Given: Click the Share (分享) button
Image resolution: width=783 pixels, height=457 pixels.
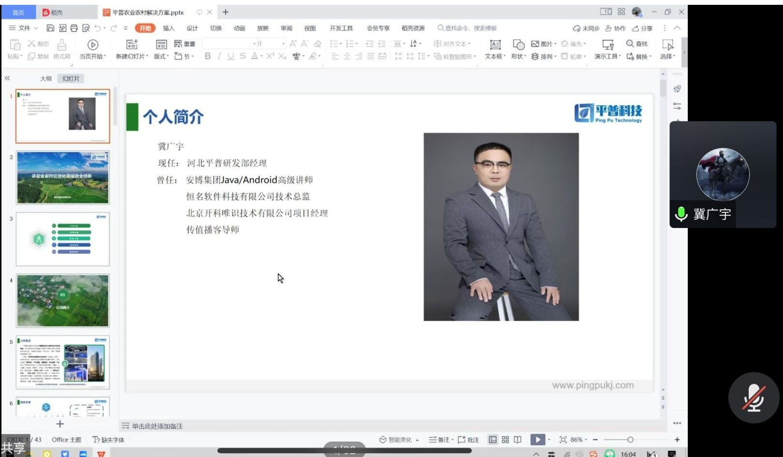Looking at the screenshot, I should [642, 28].
